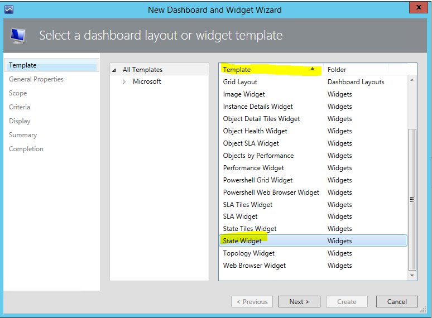
Task: Click the wizard window icon in title bar
Action: click(x=9, y=9)
